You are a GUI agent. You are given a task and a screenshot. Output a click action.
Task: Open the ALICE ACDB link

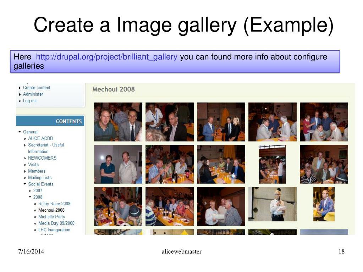(x=40, y=138)
